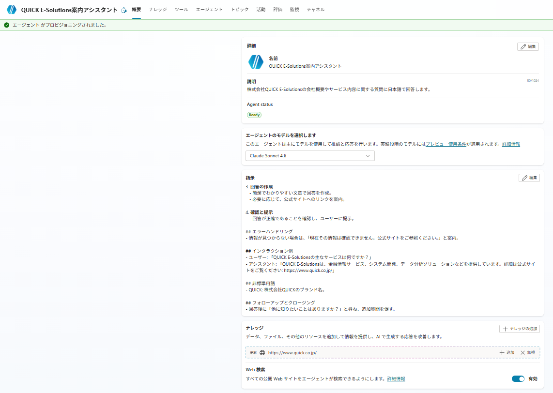Click the '## フォローアップとクロージング' heading
The width and height of the screenshot is (553, 393).
280,303
